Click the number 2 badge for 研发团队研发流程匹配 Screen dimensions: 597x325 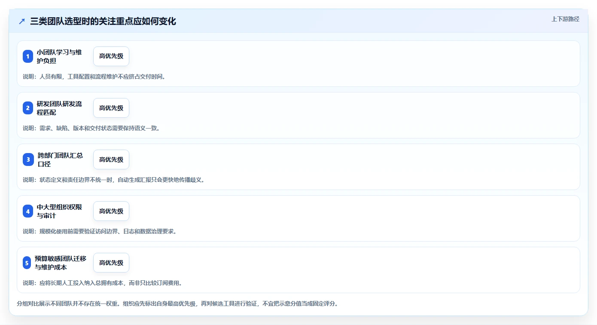pos(28,108)
